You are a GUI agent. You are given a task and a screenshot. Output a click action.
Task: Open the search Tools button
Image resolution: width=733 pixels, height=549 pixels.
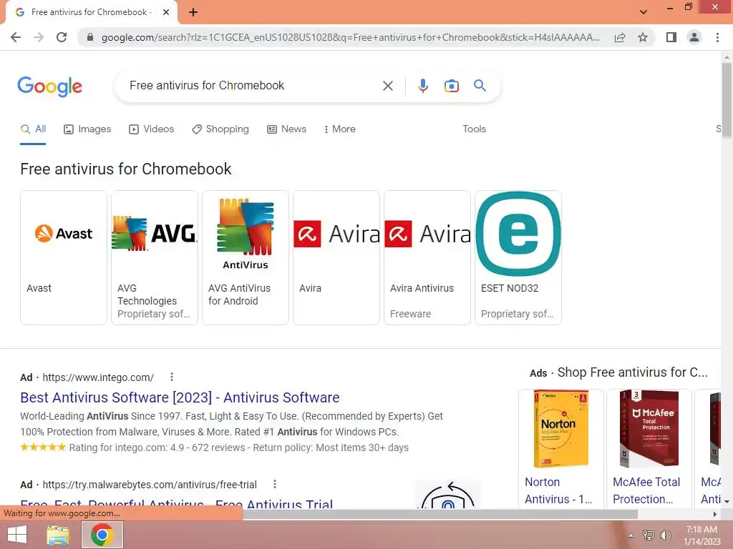point(474,129)
